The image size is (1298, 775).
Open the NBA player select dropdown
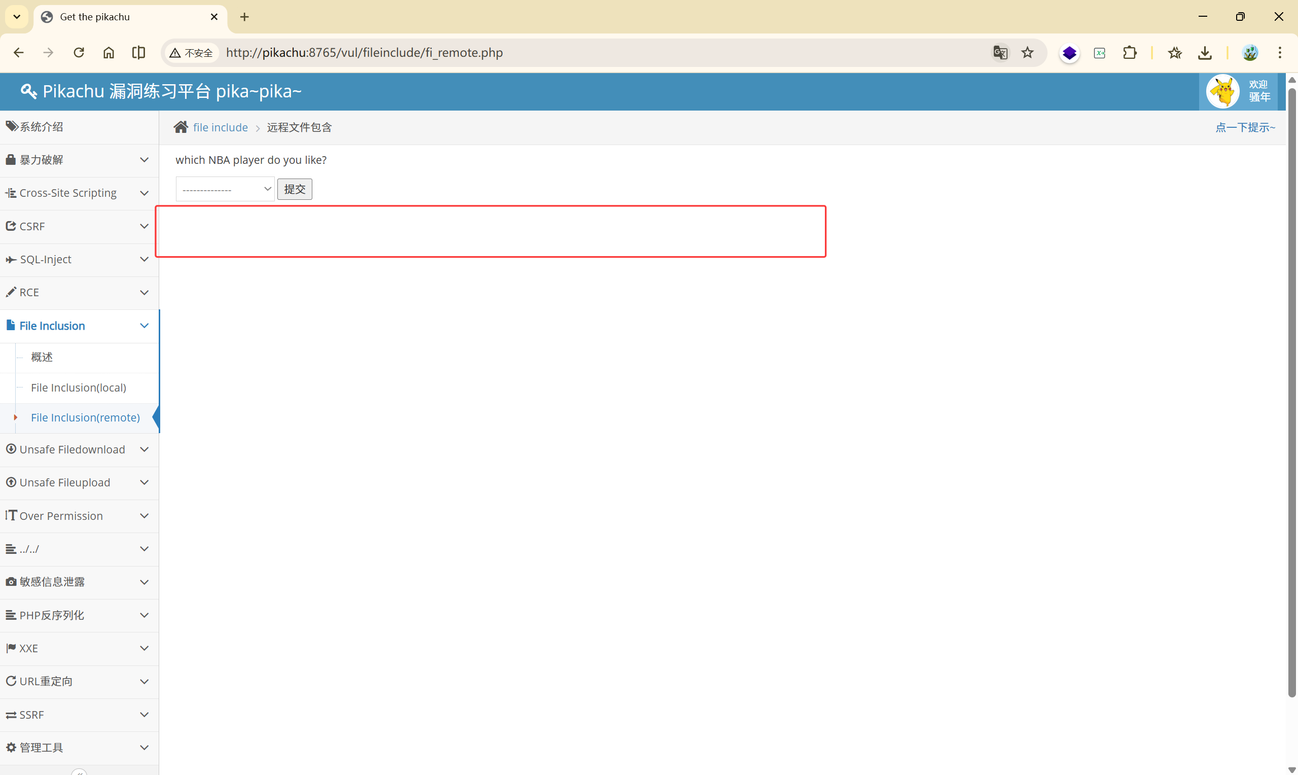coord(225,189)
